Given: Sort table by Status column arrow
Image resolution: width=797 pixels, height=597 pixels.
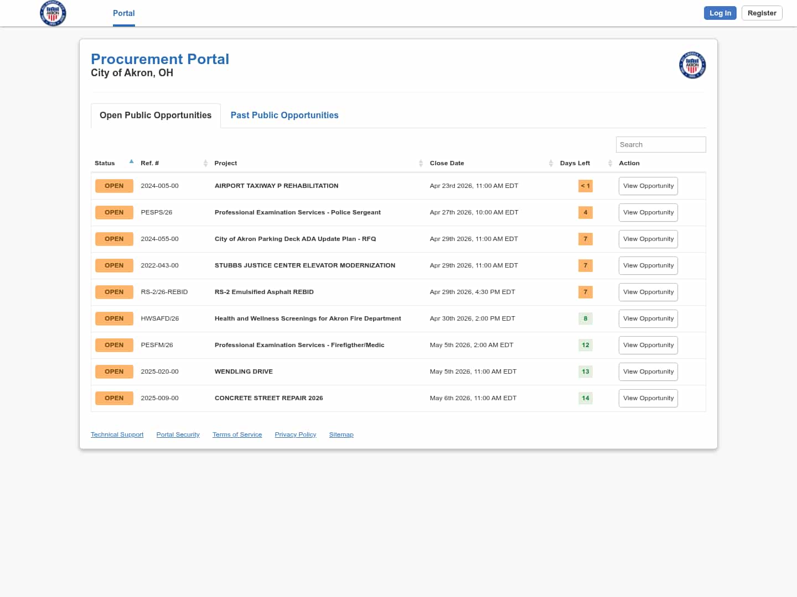Looking at the screenshot, I should click(131, 162).
